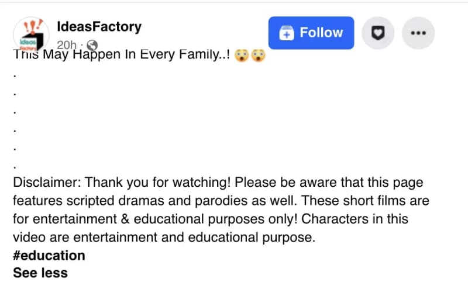Click the 'video are entertainment and educational purpose' line
Screen dimensions: 468x293
pyautogui.click(x=164, y=237)
